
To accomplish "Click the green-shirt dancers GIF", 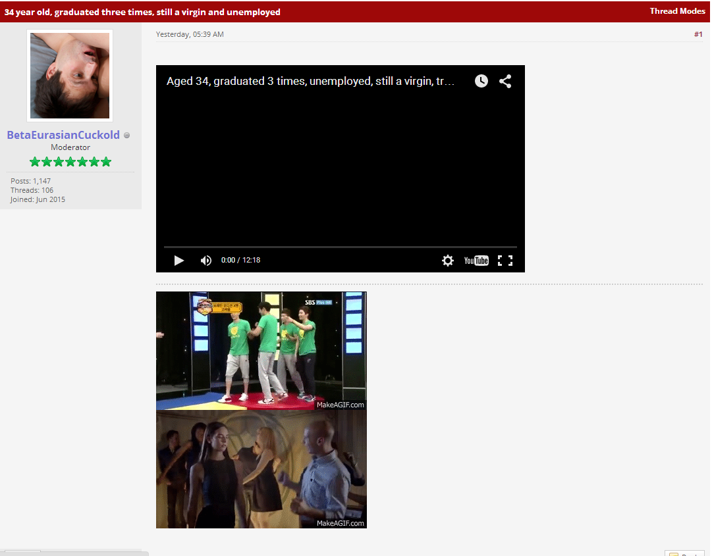I will coord(261,351).
